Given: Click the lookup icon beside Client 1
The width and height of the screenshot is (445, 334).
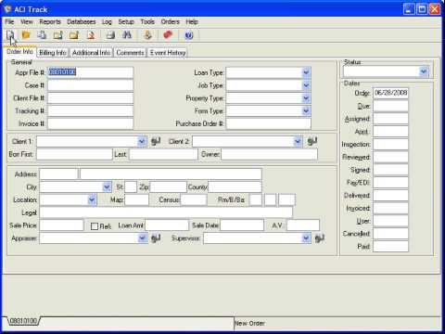Looking at the screenshot, I should 156,141.
